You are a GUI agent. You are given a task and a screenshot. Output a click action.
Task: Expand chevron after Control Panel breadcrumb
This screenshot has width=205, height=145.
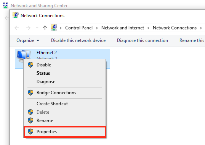[x=97, y=28]
